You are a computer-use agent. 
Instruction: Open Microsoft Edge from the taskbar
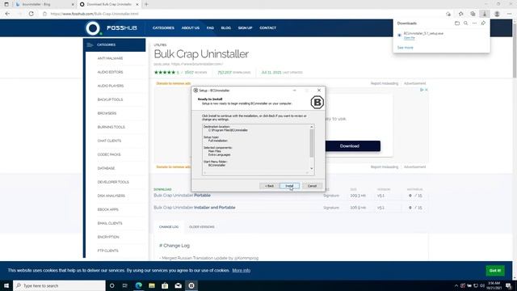point(138,285)
